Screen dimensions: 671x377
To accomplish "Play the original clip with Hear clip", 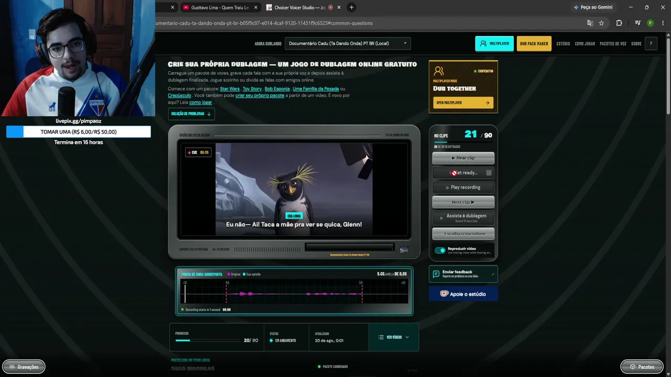I will click(x=463, y=158).
